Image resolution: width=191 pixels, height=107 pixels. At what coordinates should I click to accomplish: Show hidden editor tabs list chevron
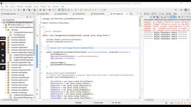(131, 14)
